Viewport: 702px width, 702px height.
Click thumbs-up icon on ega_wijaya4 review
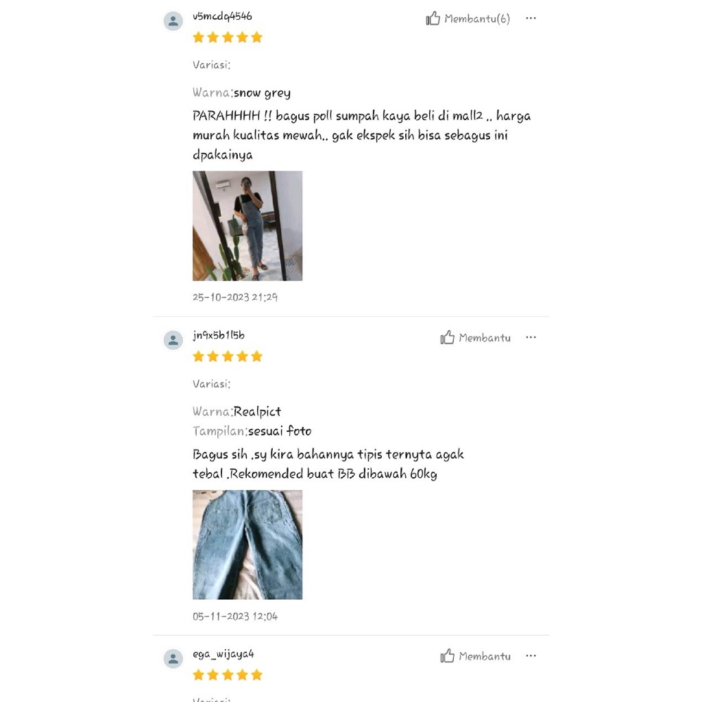[x=447, y=656]
